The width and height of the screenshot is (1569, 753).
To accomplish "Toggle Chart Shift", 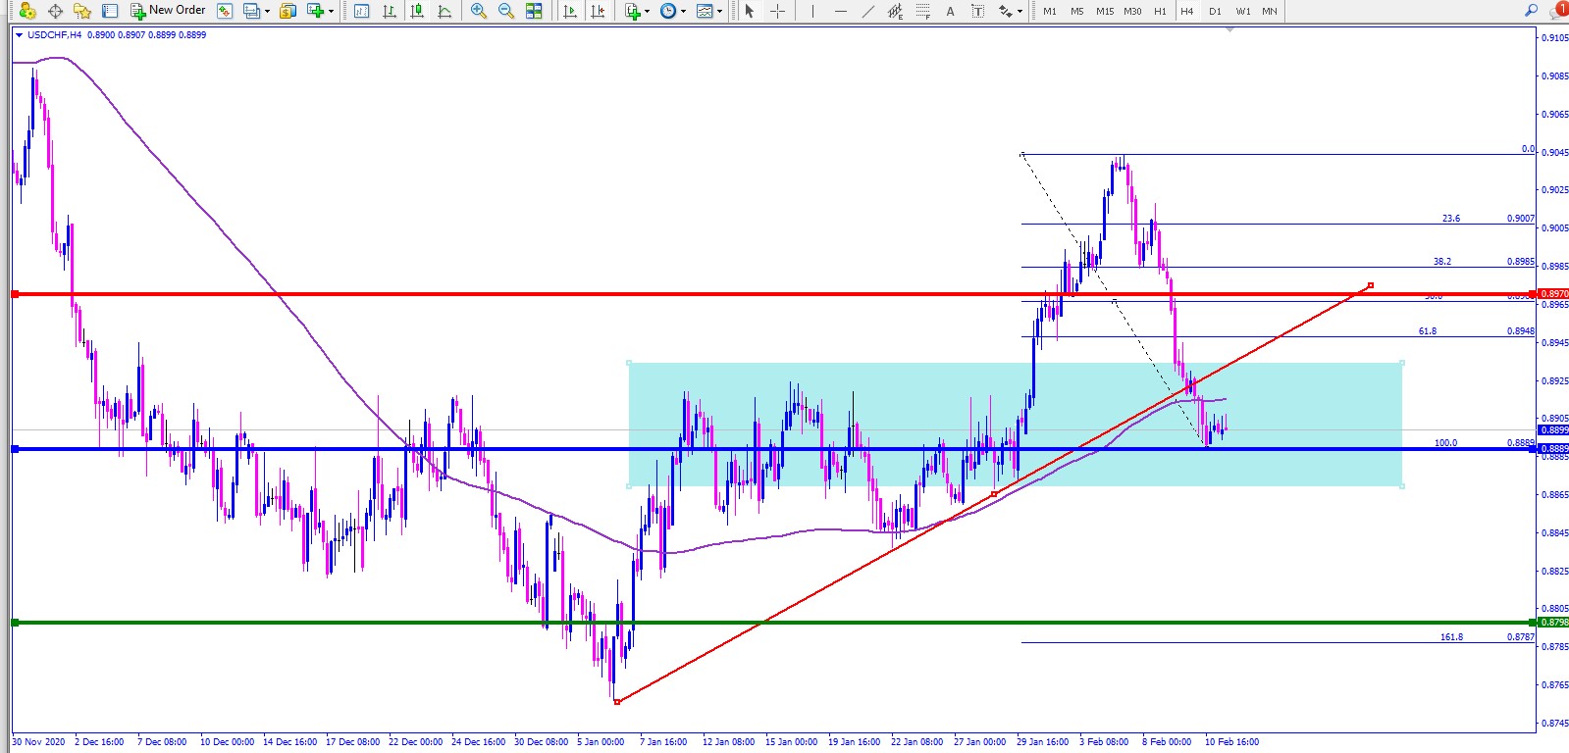I will click(597, 11).
